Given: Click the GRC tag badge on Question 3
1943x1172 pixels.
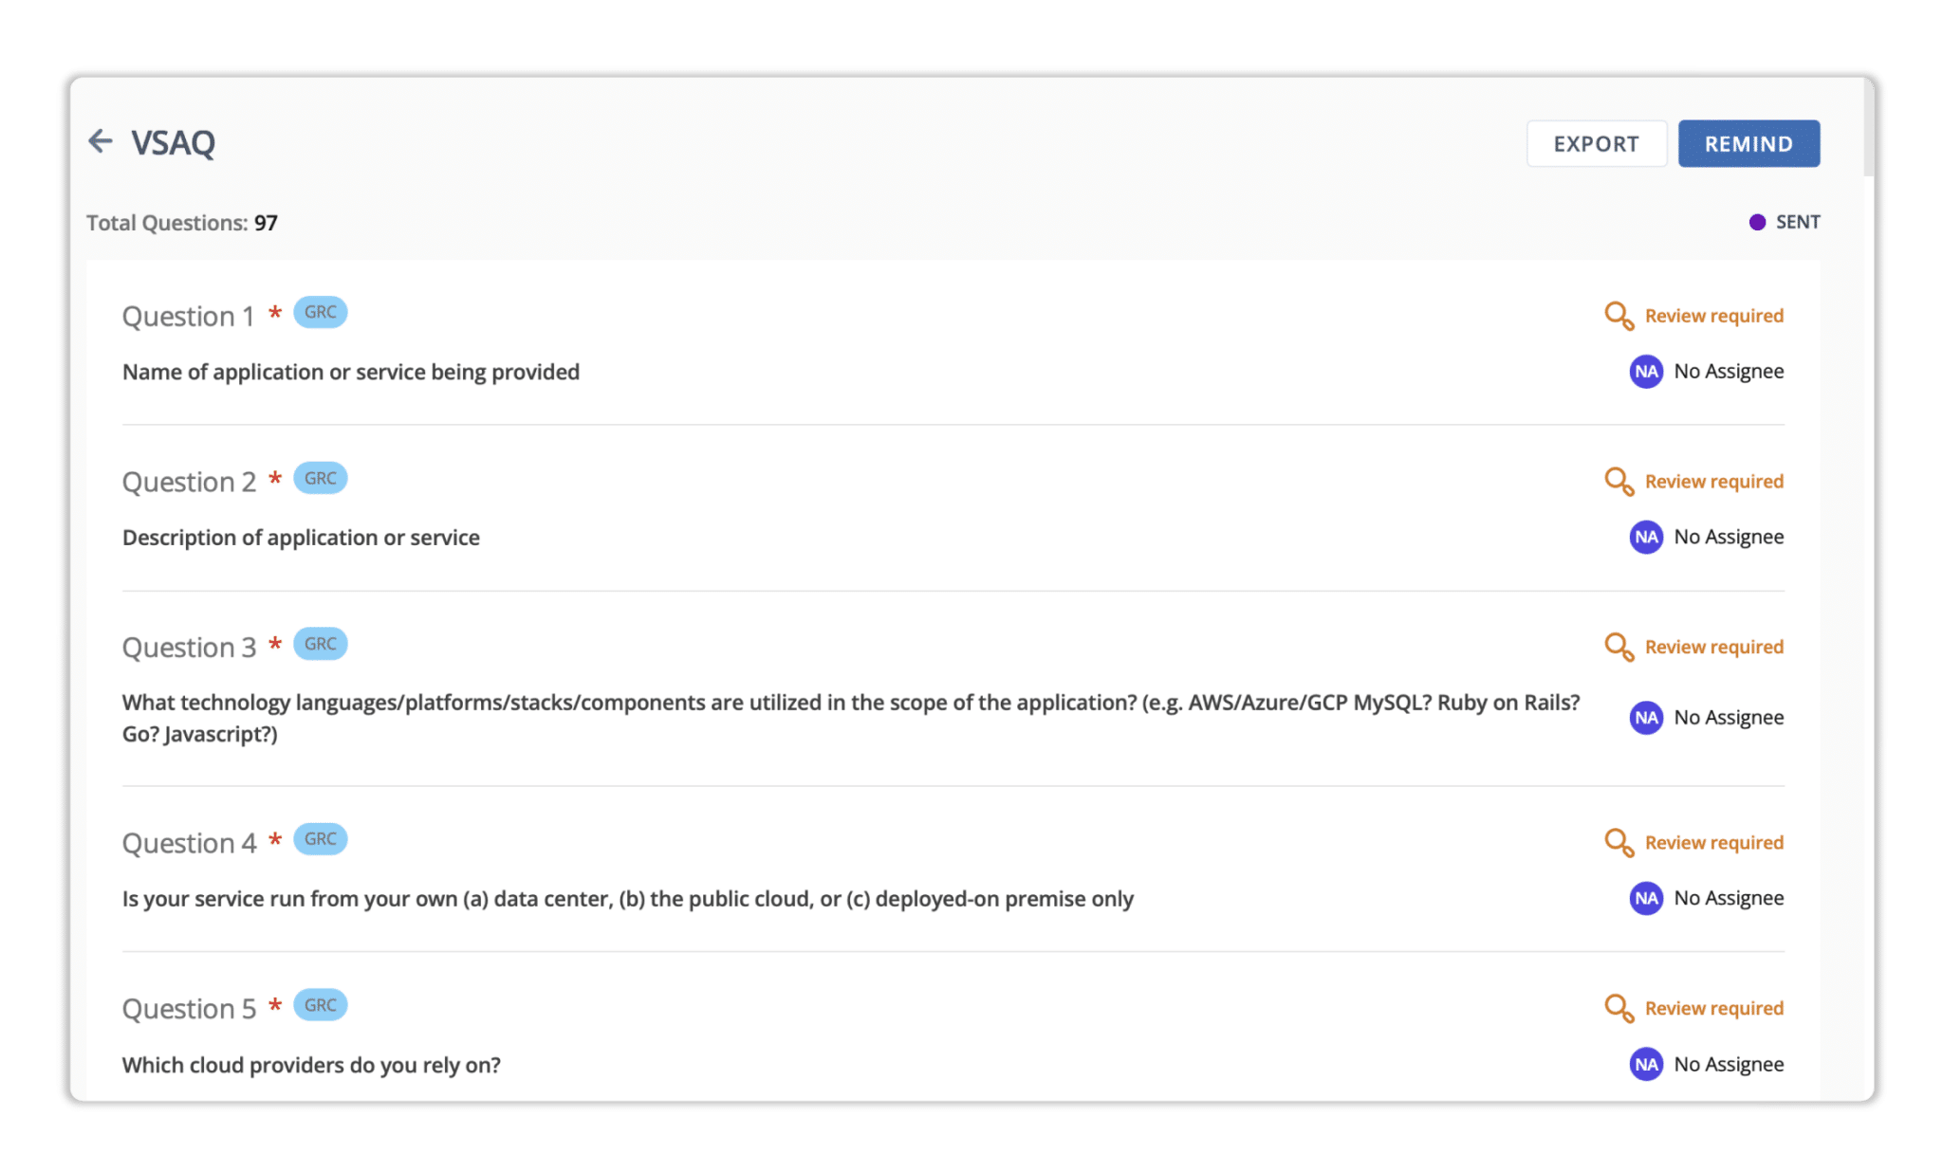Looking at the screenshot, I should click(x=321, y=644).
